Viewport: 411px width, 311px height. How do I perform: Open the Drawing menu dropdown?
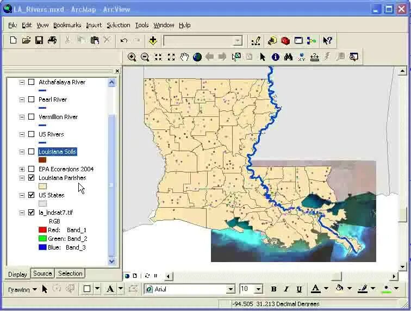(22, 289)
